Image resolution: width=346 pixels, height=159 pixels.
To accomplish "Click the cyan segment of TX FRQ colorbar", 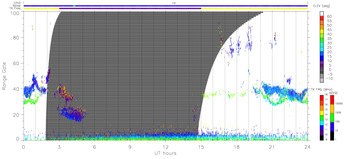I will coord(322,123).
